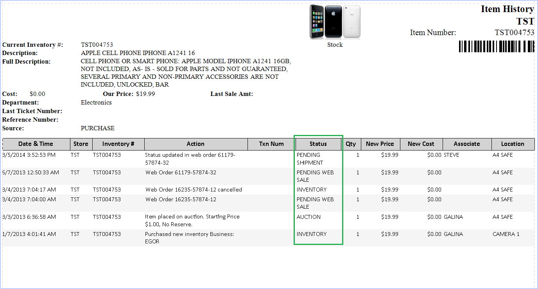Click the iPhone stock product image
The image size is (538, 289).
(335, 21)
